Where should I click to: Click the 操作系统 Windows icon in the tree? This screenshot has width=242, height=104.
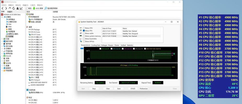point(4,41)
